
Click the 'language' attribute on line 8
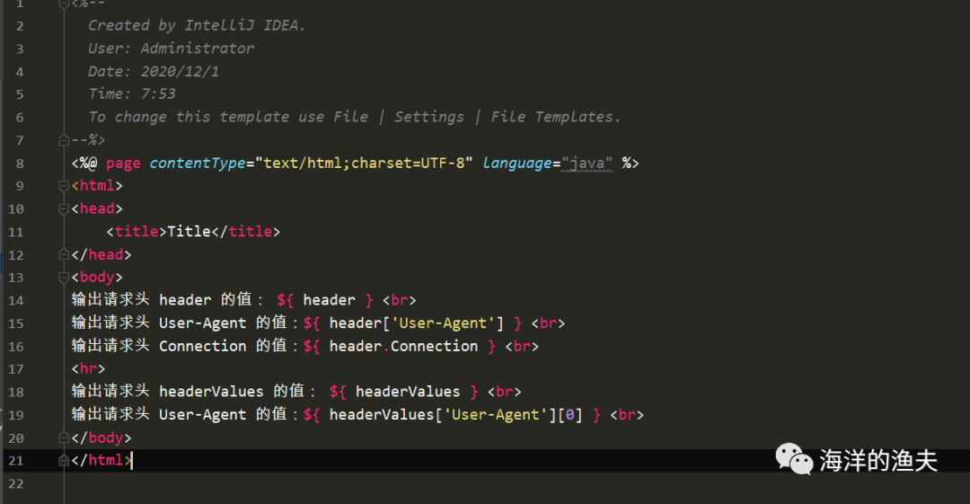(x=517, y=163)
